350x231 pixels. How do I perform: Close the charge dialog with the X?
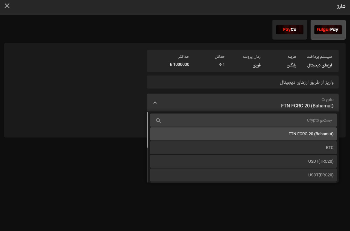(x=7, y=6)
